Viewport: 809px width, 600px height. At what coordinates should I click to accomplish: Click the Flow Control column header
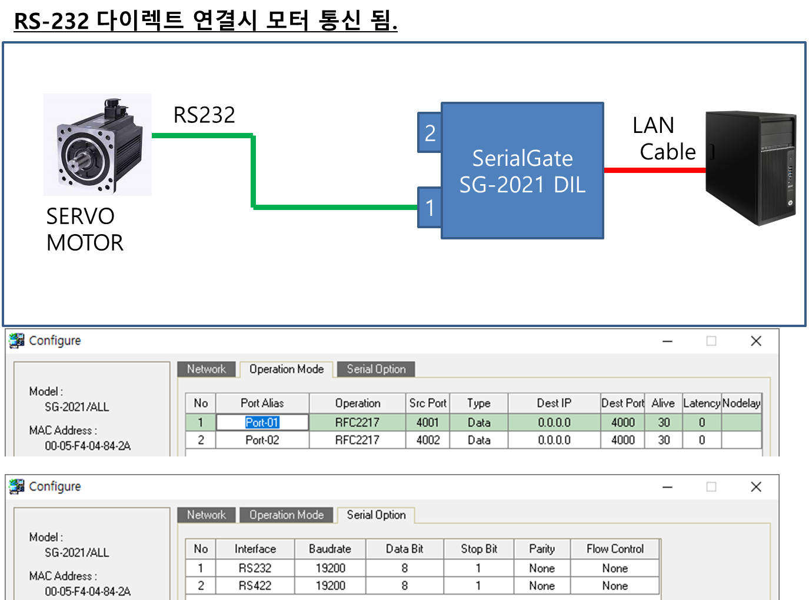pos(615,549)
